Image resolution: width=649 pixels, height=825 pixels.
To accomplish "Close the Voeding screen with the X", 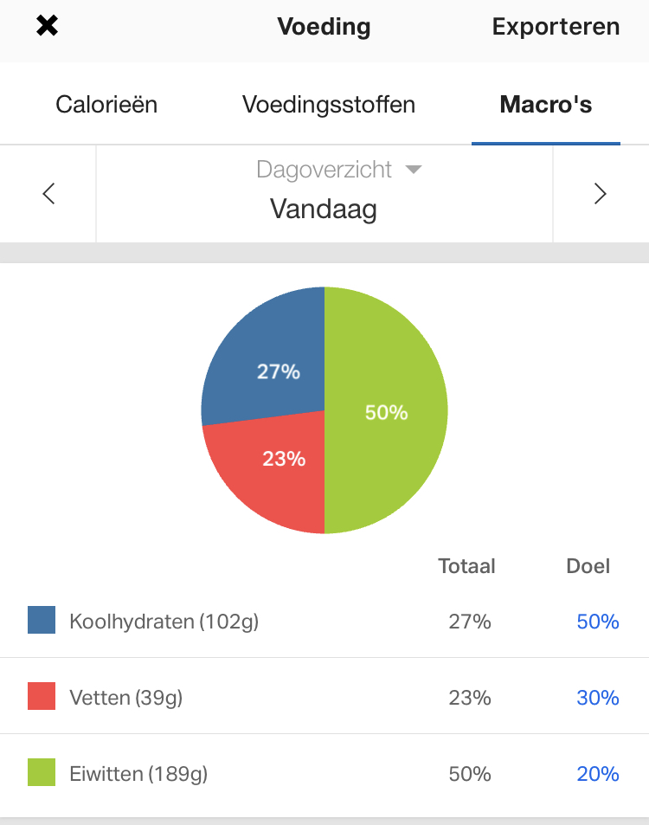I will tap(47, 27).
